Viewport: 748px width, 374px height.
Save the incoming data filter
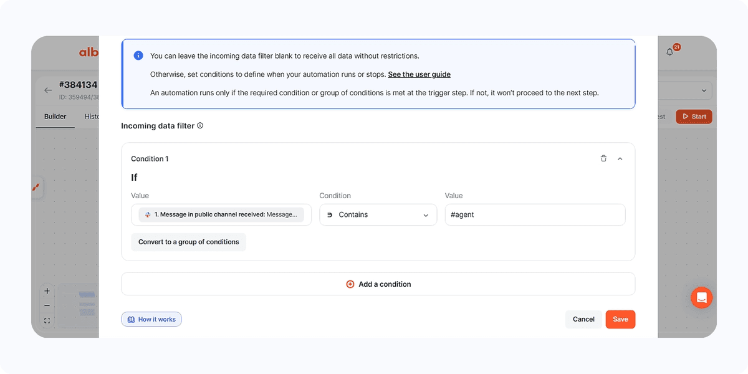pos(620,319)
